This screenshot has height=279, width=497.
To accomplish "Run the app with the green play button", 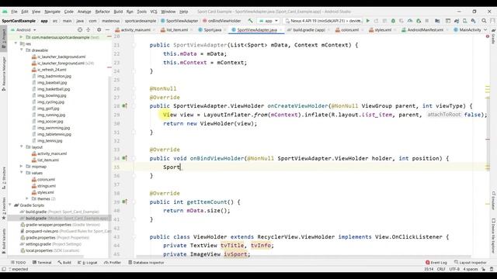I will click(x=368, y=21).
